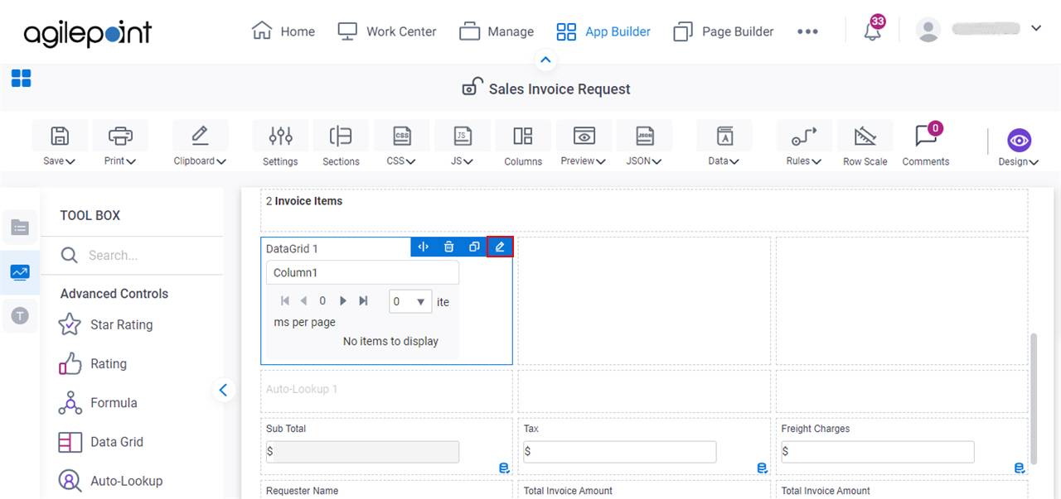Click the Sub Total input field

(x=362, y=451)
